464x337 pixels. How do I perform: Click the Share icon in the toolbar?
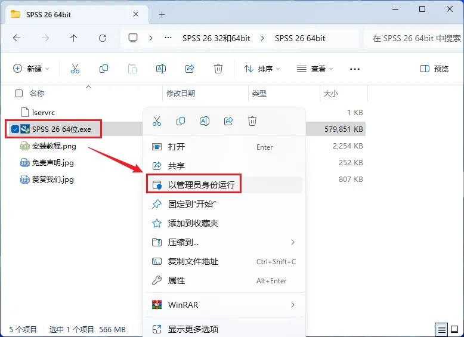tap(190, 69)
